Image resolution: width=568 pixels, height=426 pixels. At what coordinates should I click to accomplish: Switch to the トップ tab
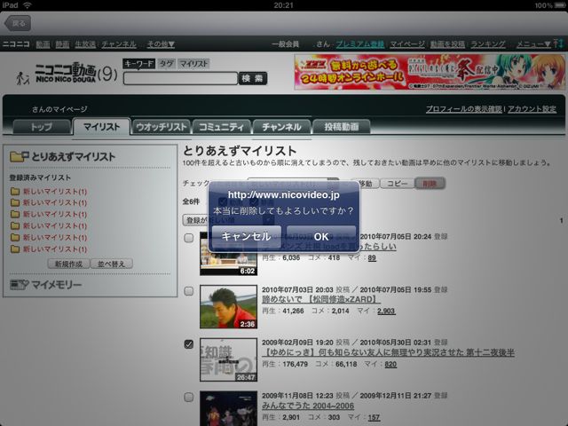pyautogui.click(x=42, y=127)
